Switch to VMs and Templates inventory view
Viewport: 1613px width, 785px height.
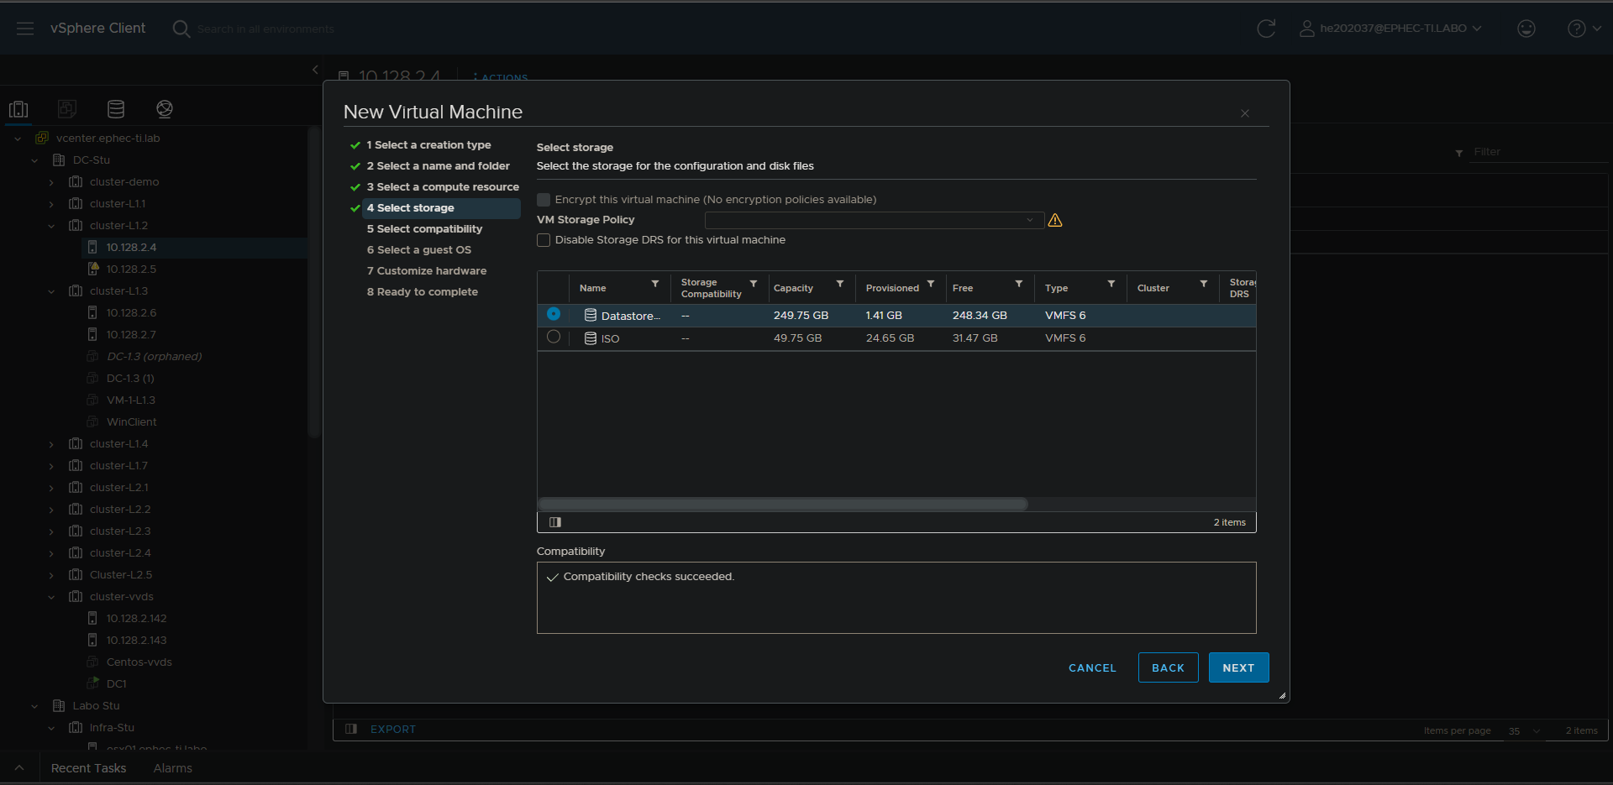(67, 109)
